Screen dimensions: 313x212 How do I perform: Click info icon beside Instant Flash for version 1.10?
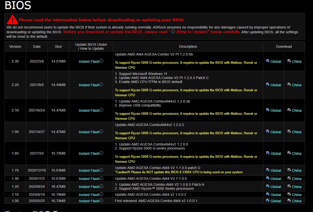click(x=101, y=194)
